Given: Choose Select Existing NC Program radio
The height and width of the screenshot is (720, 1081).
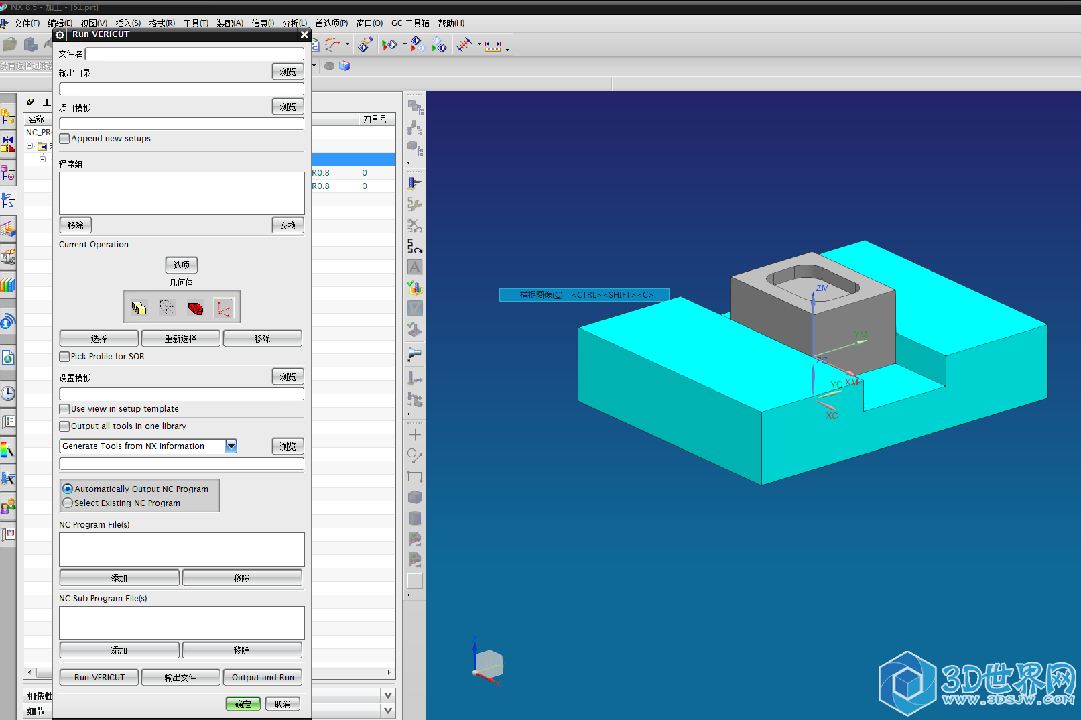Looking at the screenshot, I should [68, 503].
